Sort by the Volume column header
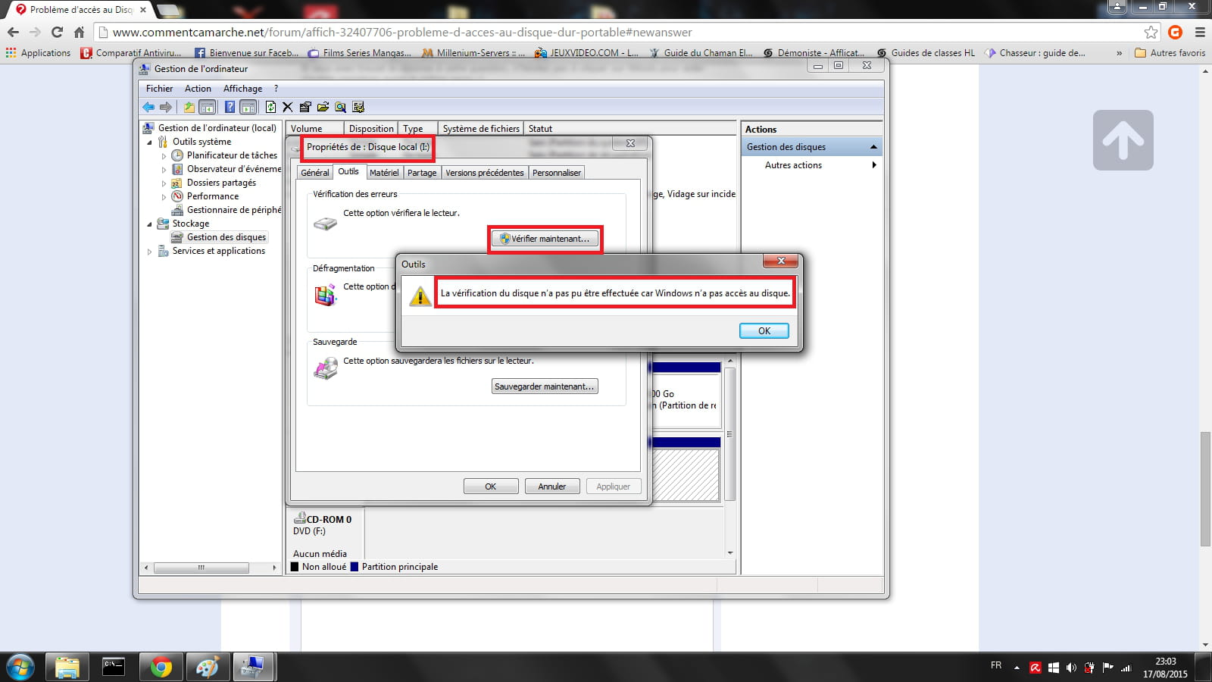This screenshot has height=682, width=1212. [x=314, y=129]
